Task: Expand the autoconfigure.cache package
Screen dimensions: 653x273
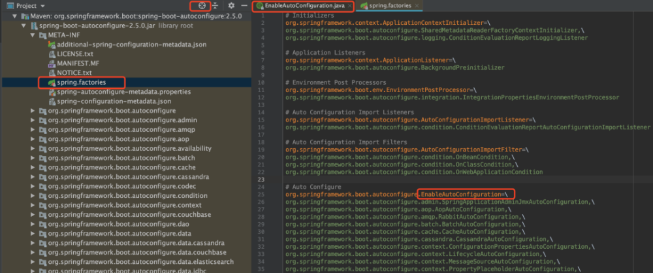Action: click(33, 167)
